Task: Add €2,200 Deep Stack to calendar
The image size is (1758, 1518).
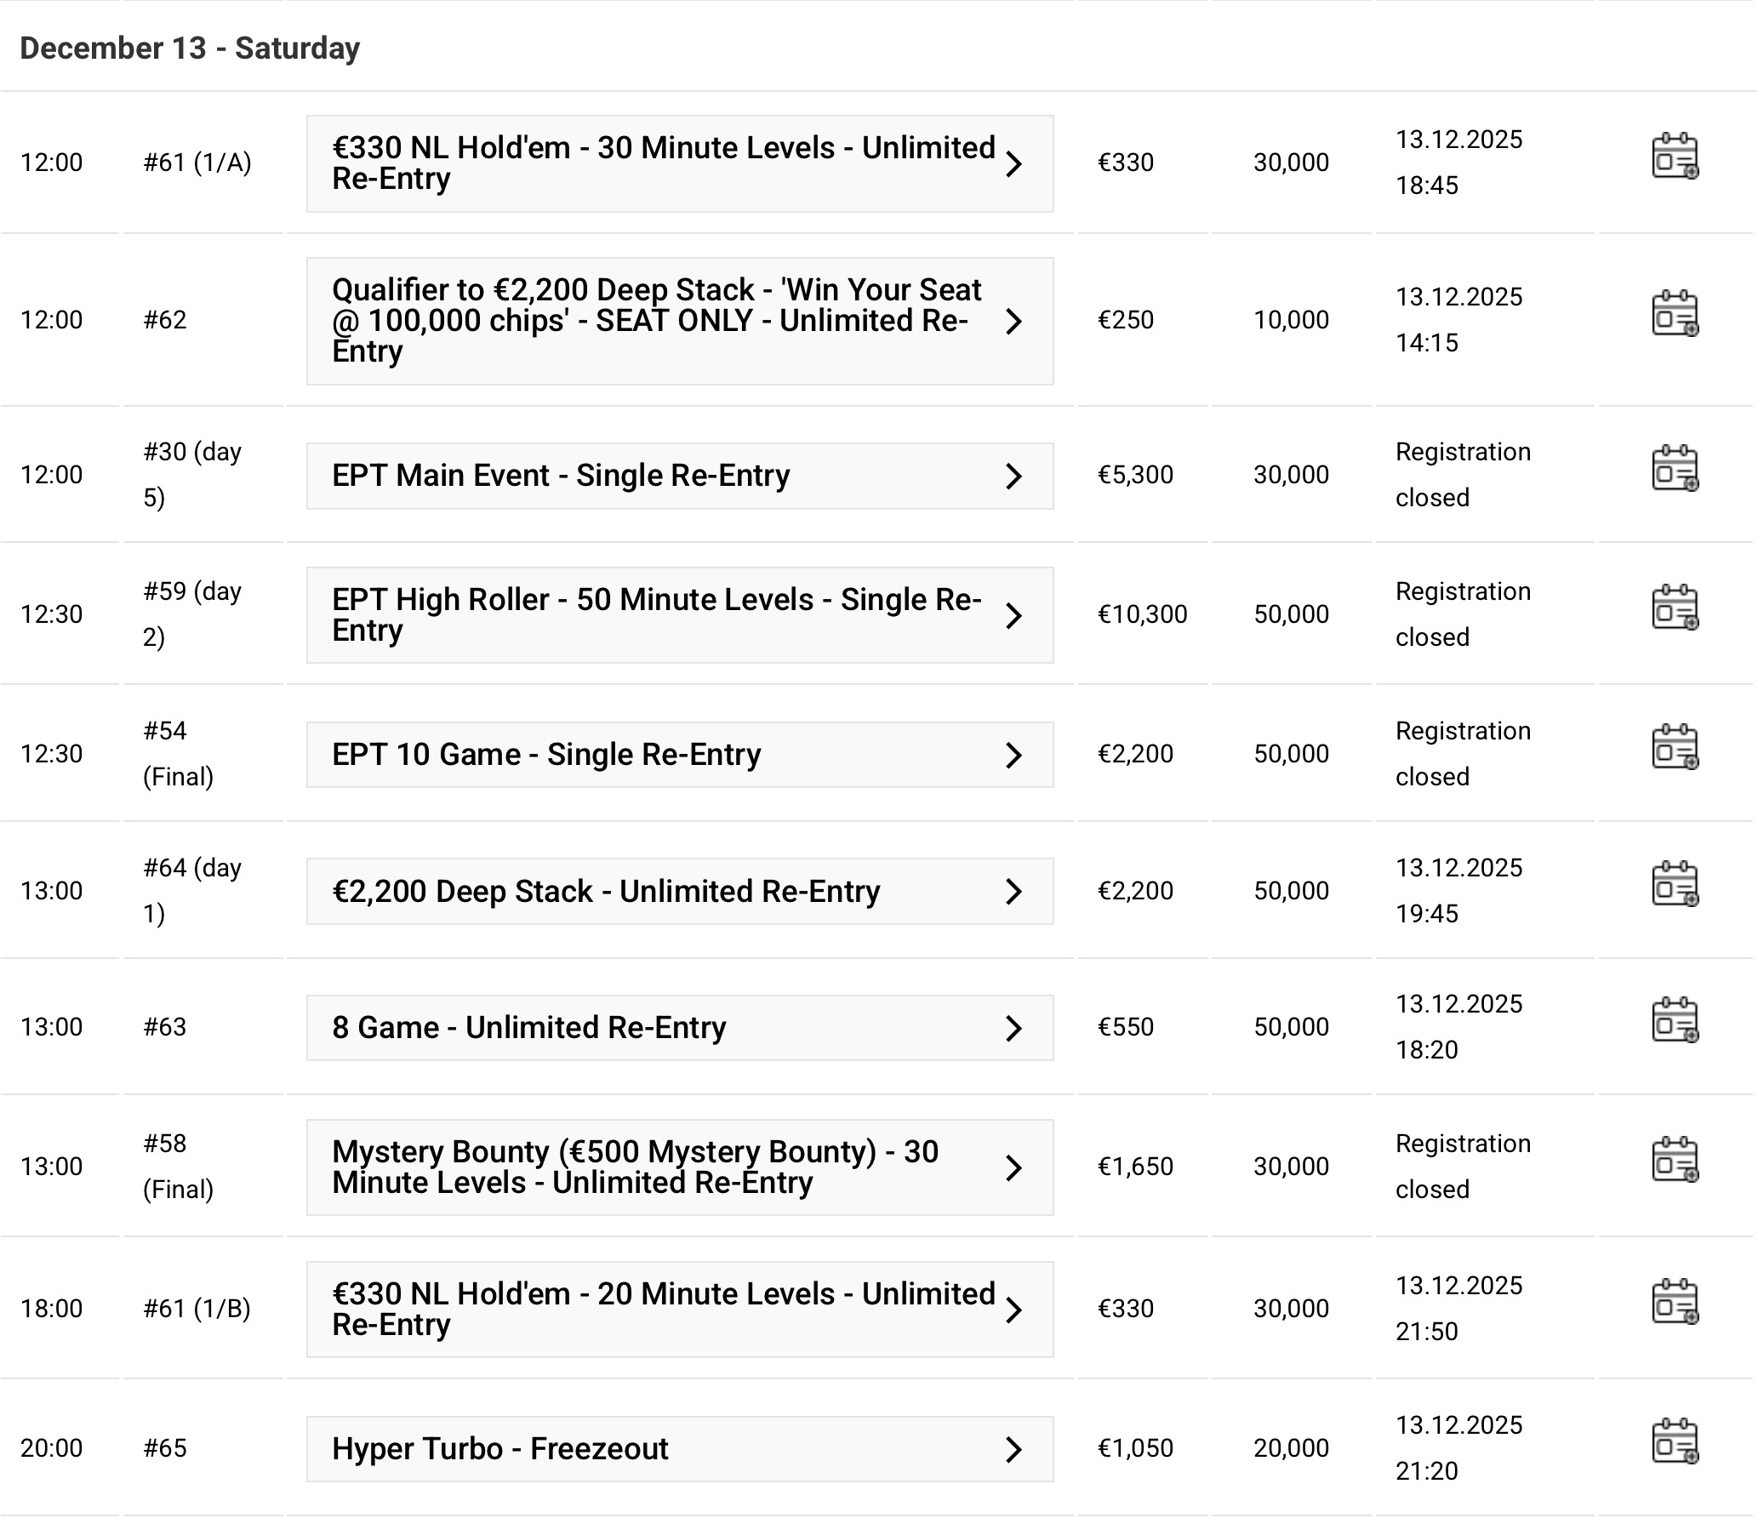Action: (1674, 885)
